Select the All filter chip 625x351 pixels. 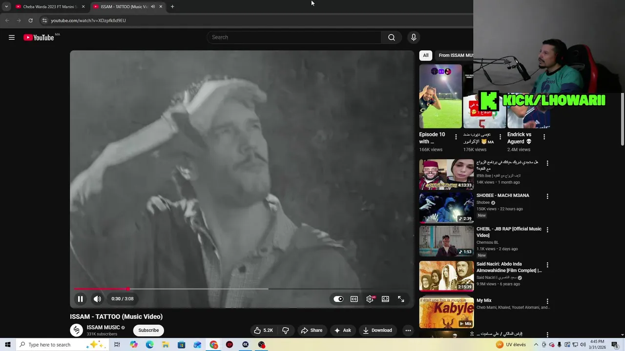(x=426, y=55)
